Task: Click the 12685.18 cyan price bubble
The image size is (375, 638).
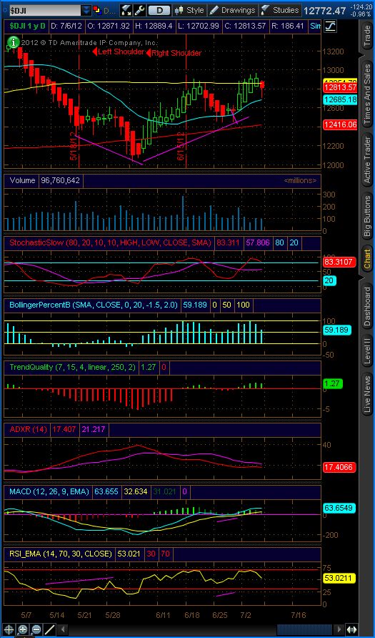Action: point(340,99)
